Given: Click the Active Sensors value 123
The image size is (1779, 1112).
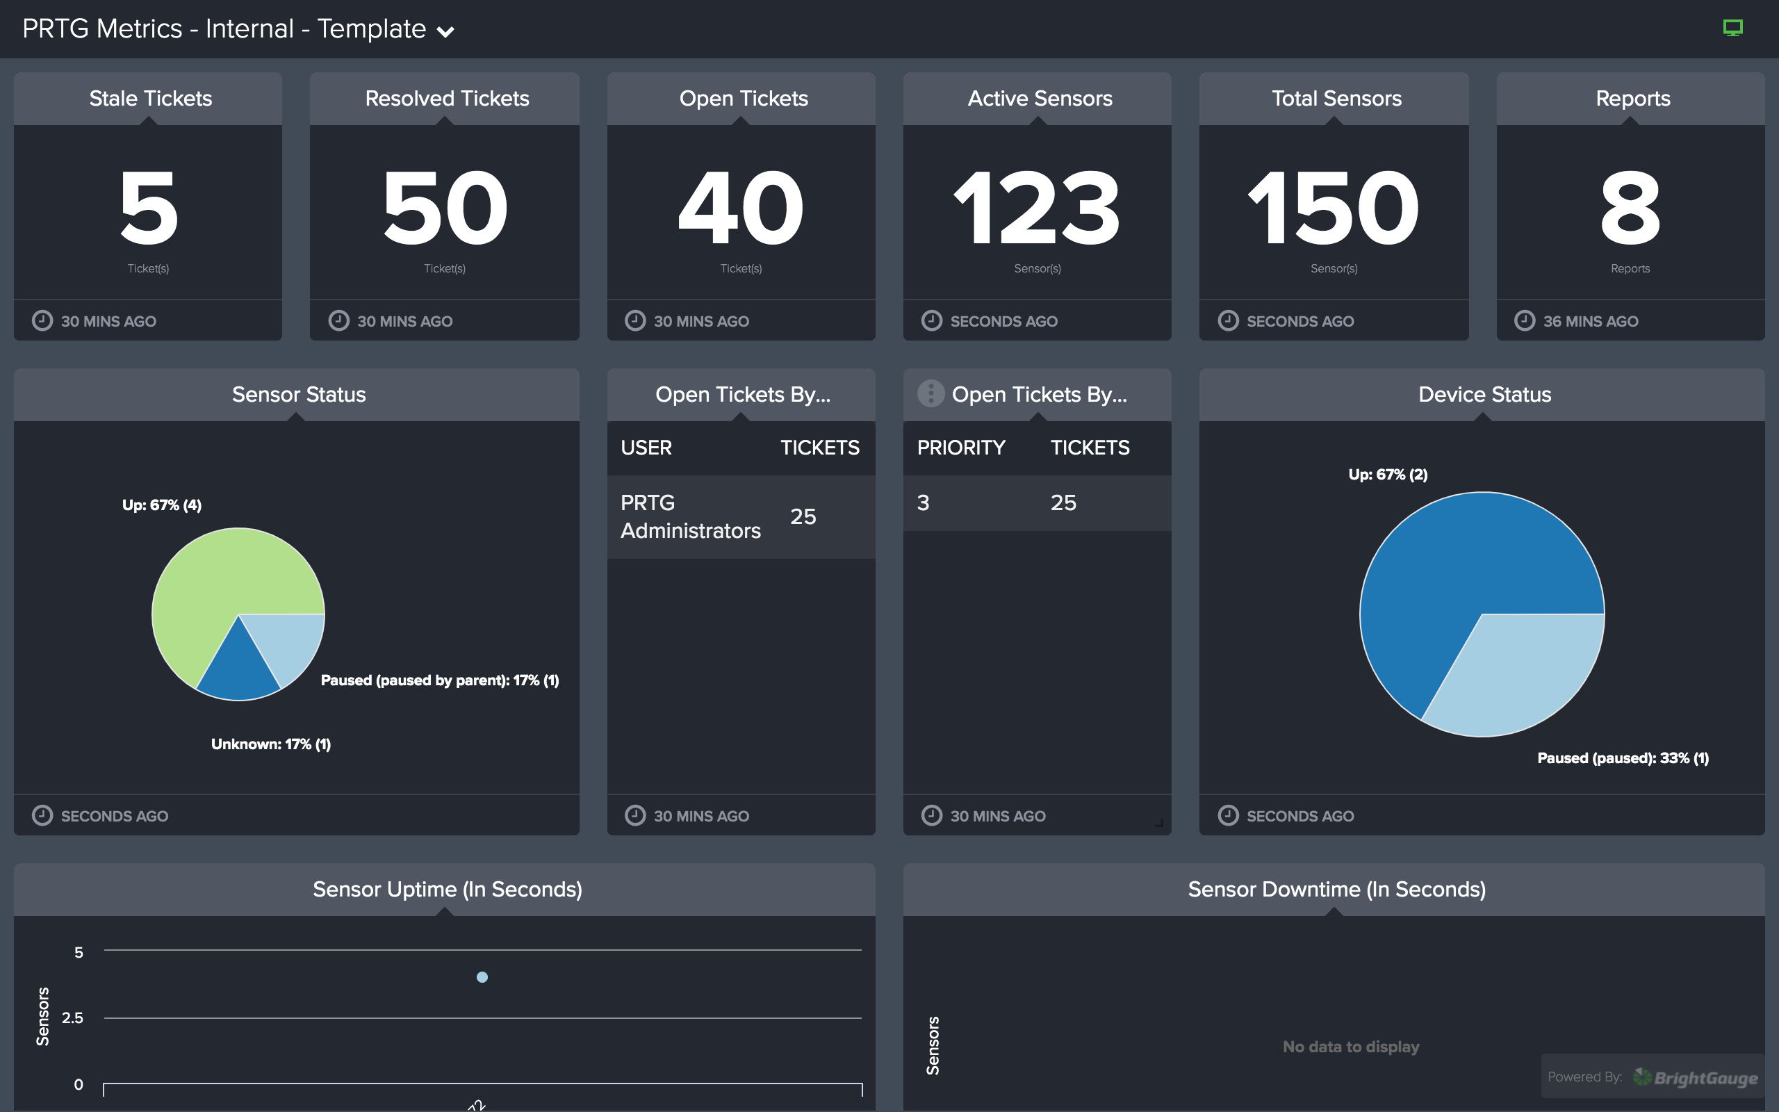Looking at the screenshot, I should (x=1037, y=208).
